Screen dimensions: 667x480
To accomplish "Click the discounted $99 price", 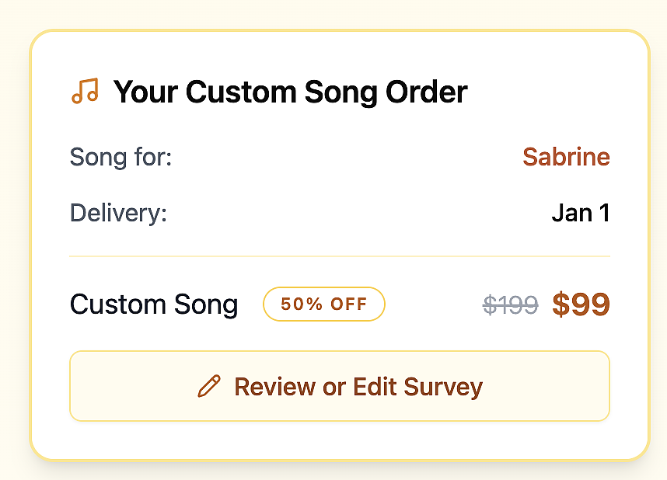I will (x=581, y=304).
